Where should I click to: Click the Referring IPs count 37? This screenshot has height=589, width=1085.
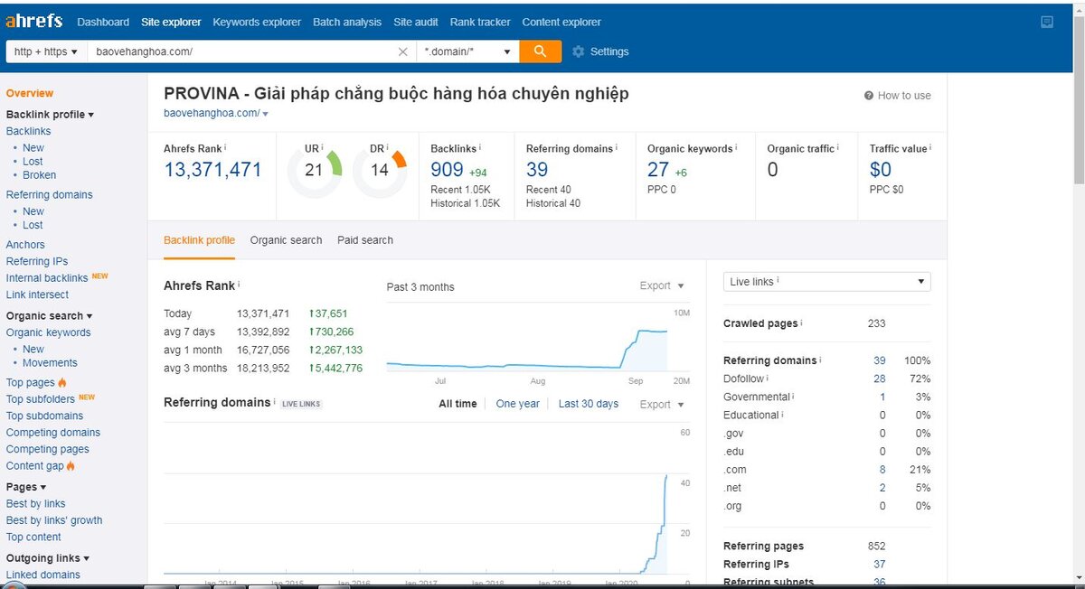coord(879,565)
